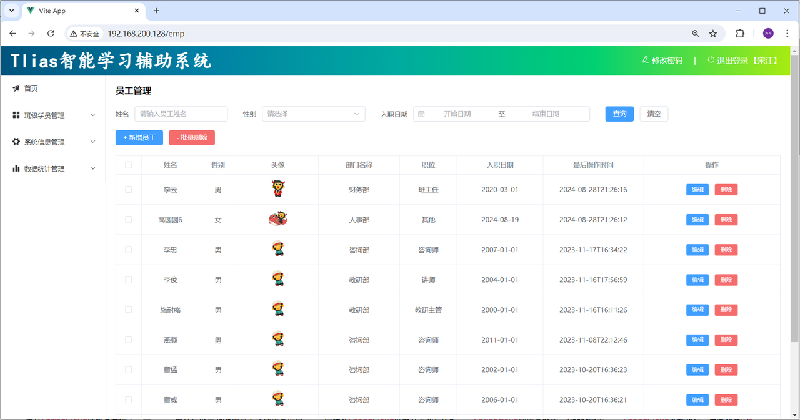Edit employee 施耐庵 with 编辑 button
This screenshot has width=800, height=420.
(x=697, y=310)
